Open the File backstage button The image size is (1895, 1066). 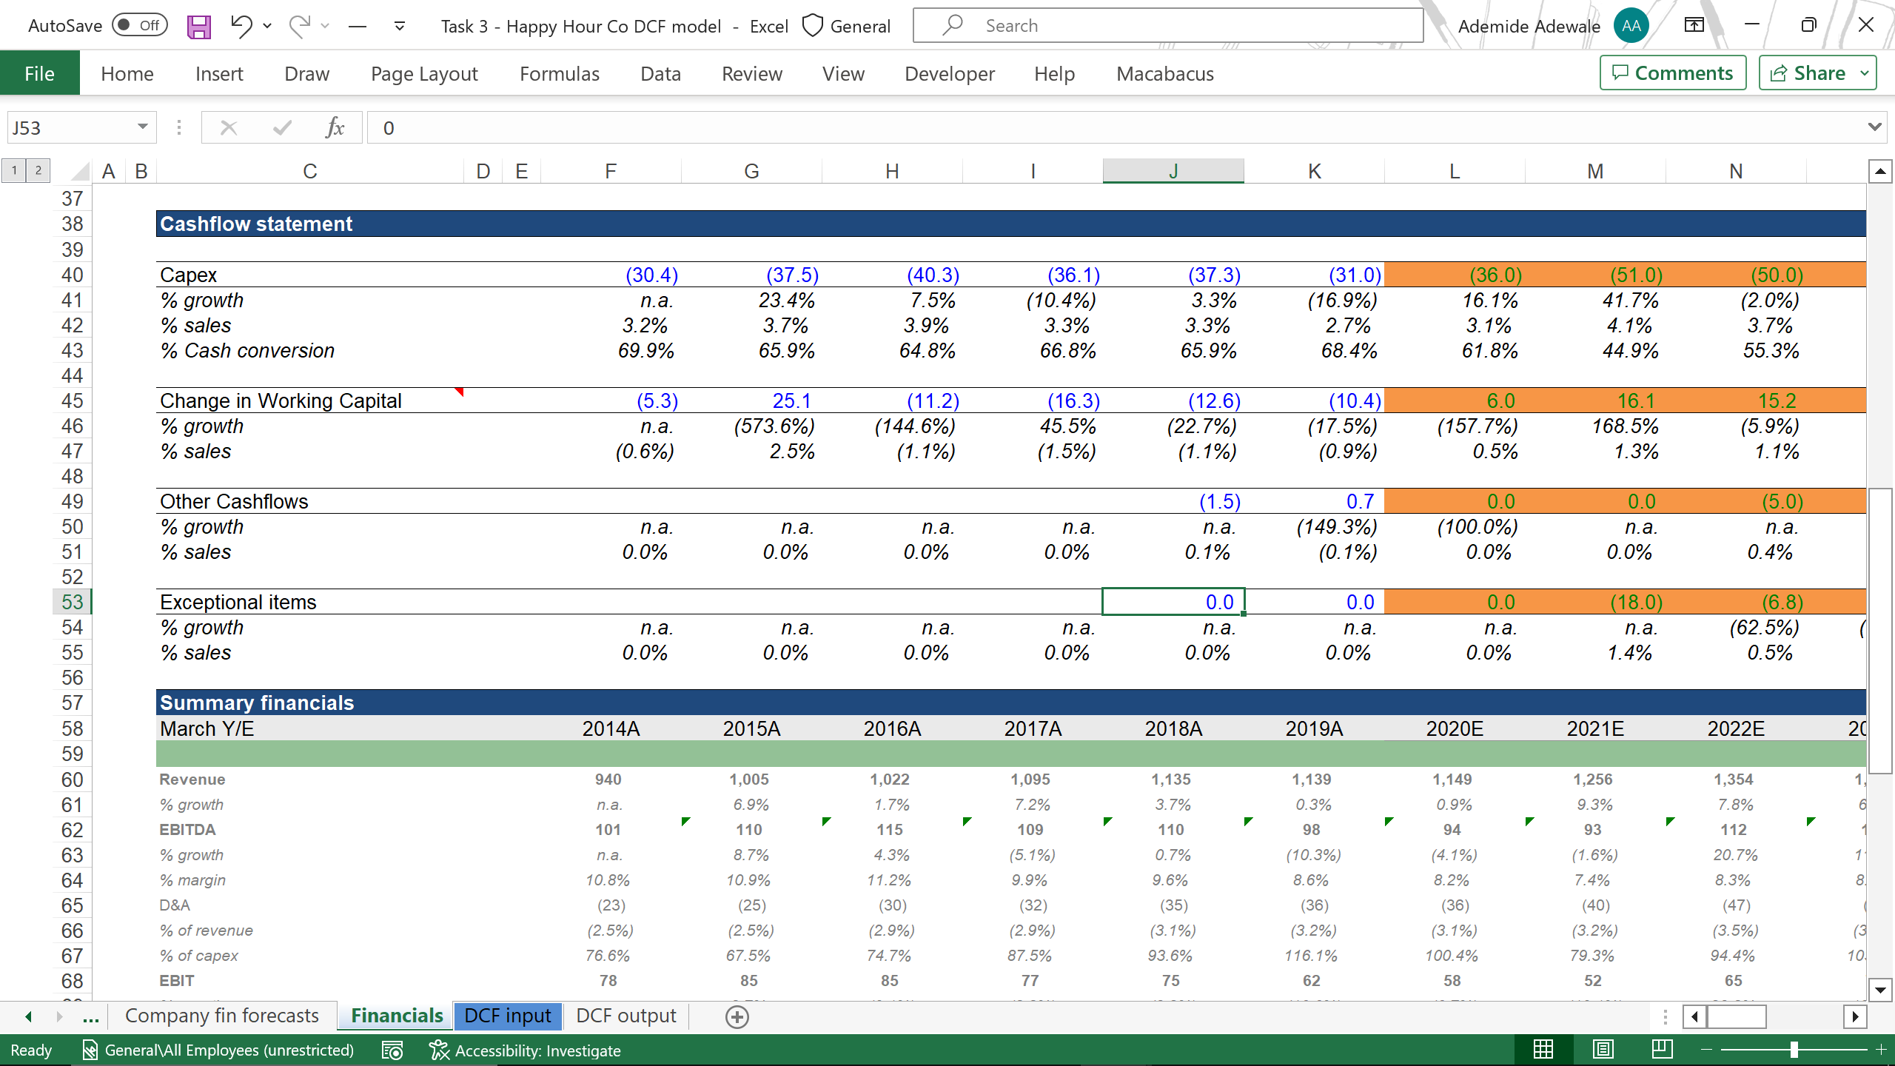39,74
